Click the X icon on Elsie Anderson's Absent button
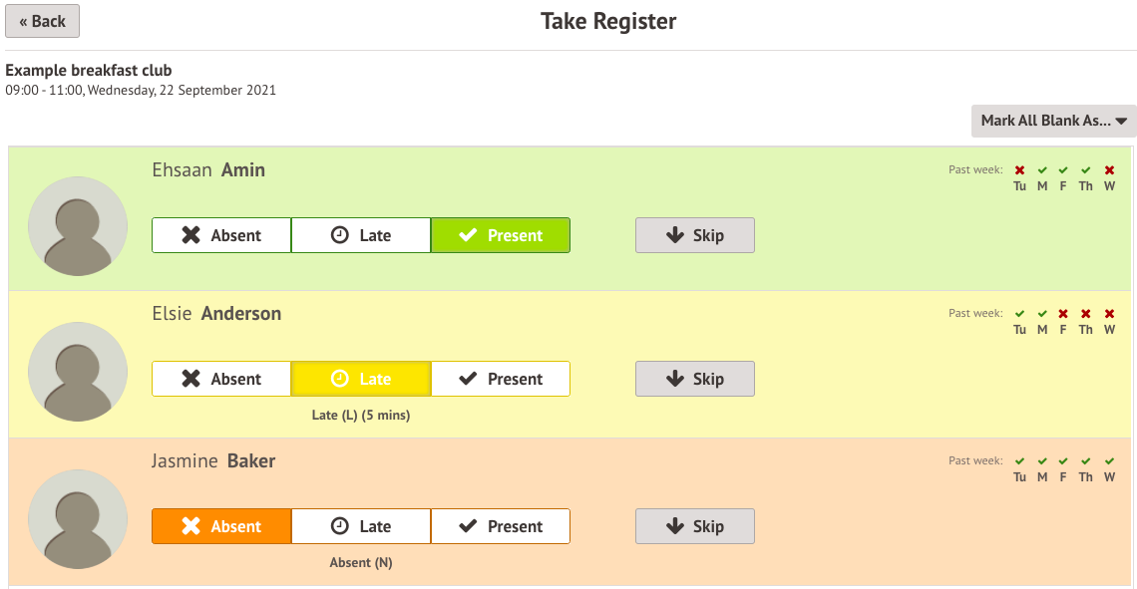This screenshot has width=1137, height=589. click(190, 379)
